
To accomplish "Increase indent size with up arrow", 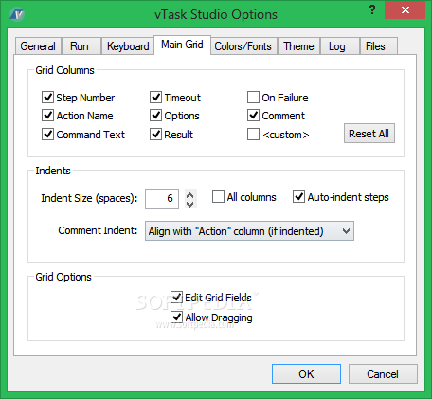I will [x=189, y=195].
